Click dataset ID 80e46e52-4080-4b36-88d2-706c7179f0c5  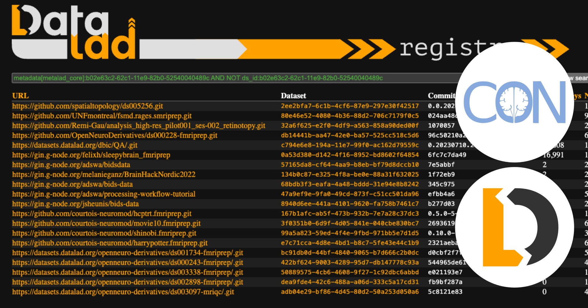(350, 116)
